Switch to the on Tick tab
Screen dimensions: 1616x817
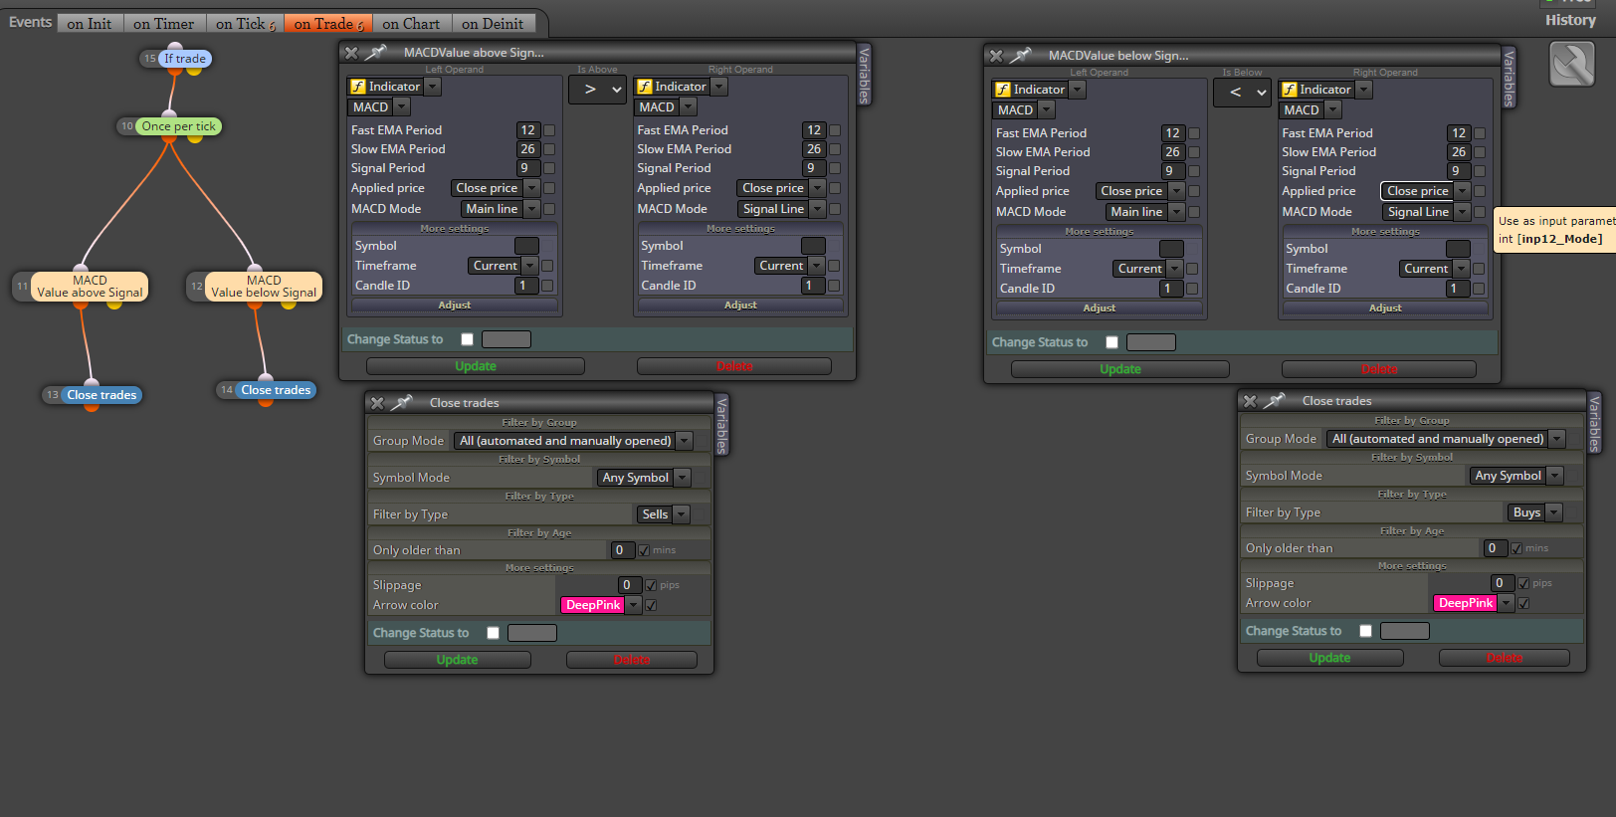(245, 24)
